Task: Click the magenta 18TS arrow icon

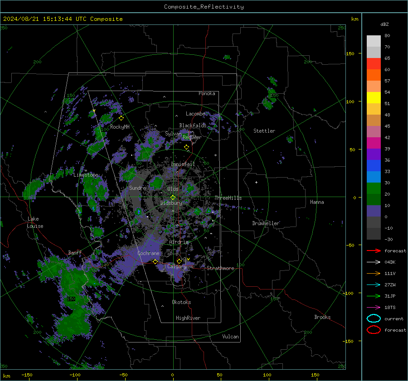Action: [x=374, y=308]
